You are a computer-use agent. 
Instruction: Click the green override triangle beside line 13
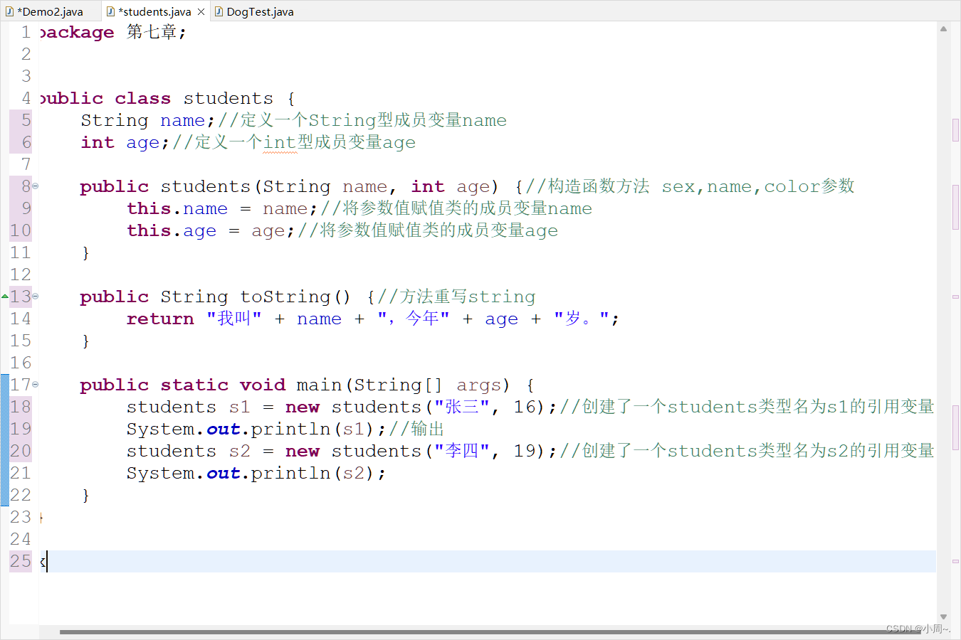(4, 296)
